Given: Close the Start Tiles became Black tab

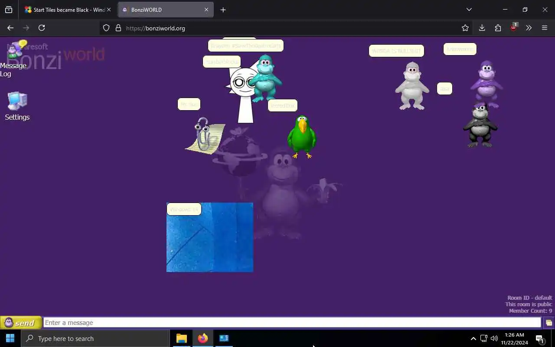Looking at the screenshot, I should (109, 10).
